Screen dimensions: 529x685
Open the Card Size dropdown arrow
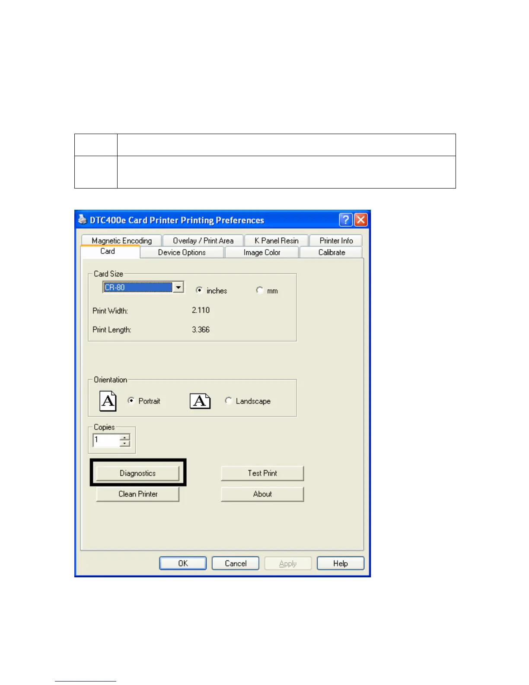[x=178, y=287]
